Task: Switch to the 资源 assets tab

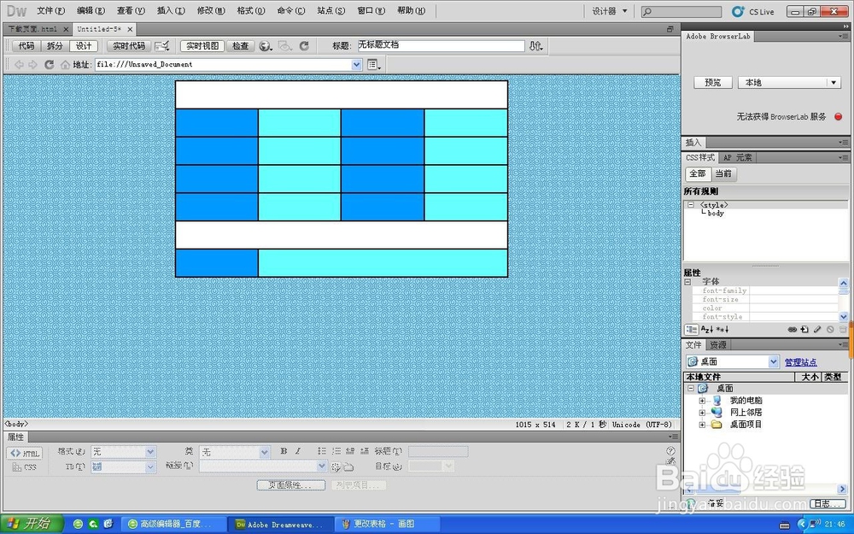Action: (x=718, y=345)
